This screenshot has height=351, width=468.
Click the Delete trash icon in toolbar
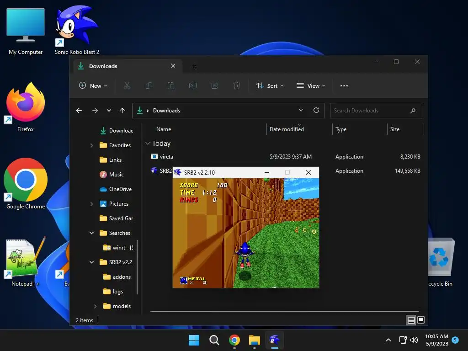click(x=236, y=85)
